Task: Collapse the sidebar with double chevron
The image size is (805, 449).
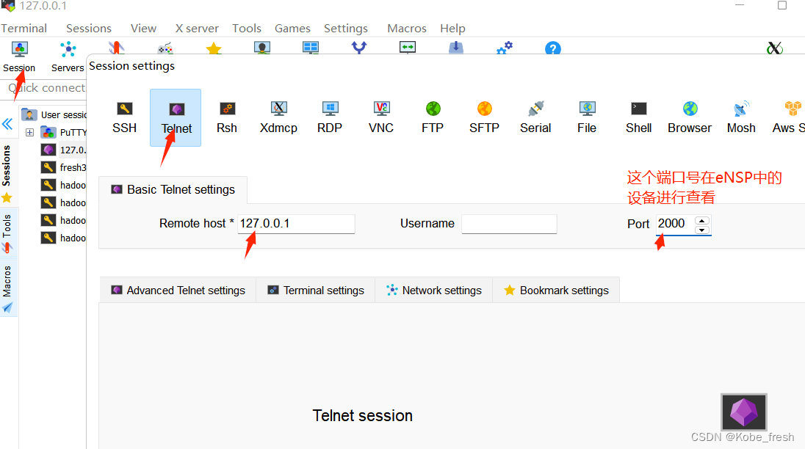Action: [x=7, y=124]
